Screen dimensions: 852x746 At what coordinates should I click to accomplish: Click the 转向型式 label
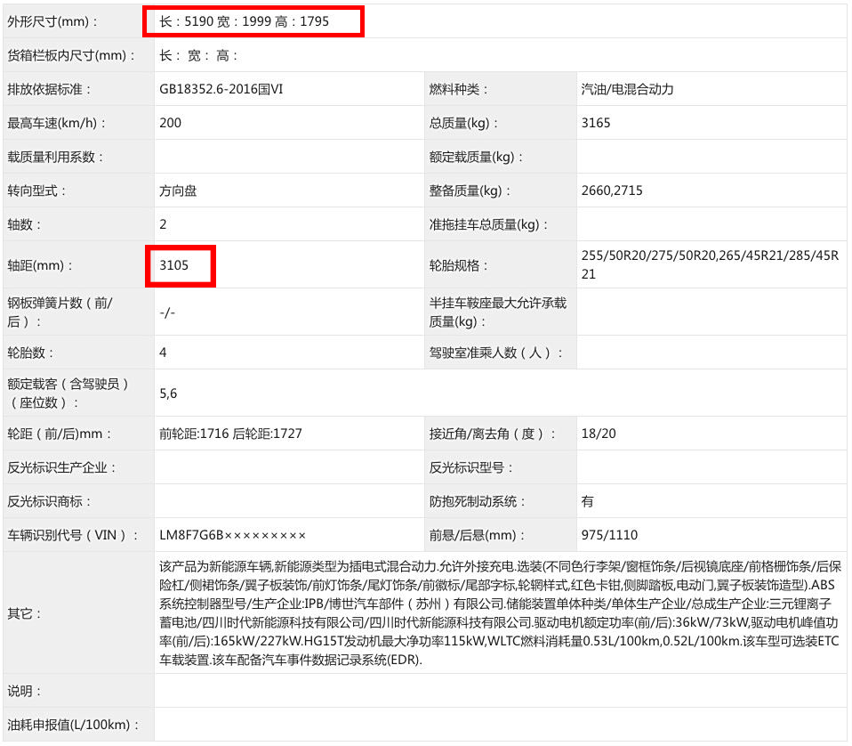coord(36,191)
